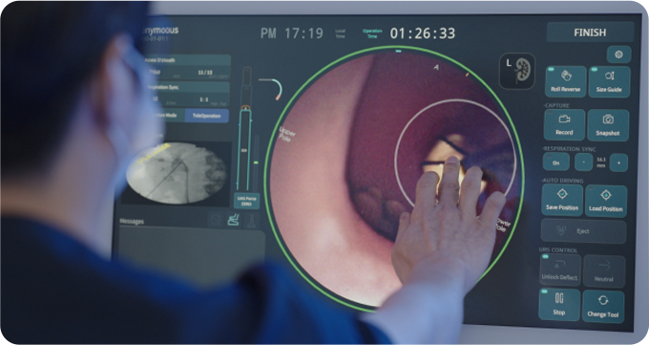This screenshot has width=649, height=345.
Task: Tap the PM 17:19 local time
Action: pos(291,33)
